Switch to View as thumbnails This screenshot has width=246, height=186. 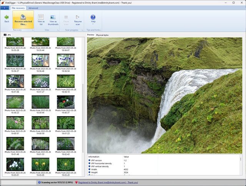[x=53, y=19]
